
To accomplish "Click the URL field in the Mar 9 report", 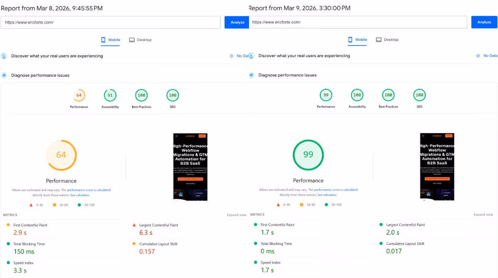I will (x=358, y=22).
